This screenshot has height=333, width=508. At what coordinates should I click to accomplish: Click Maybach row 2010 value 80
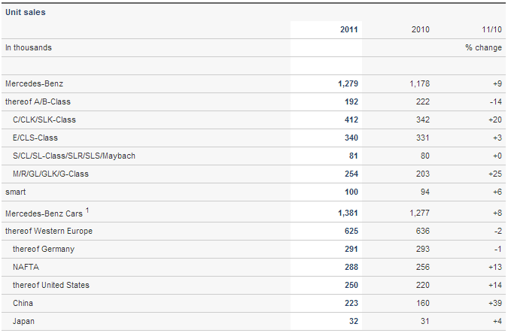coord(425,156)
